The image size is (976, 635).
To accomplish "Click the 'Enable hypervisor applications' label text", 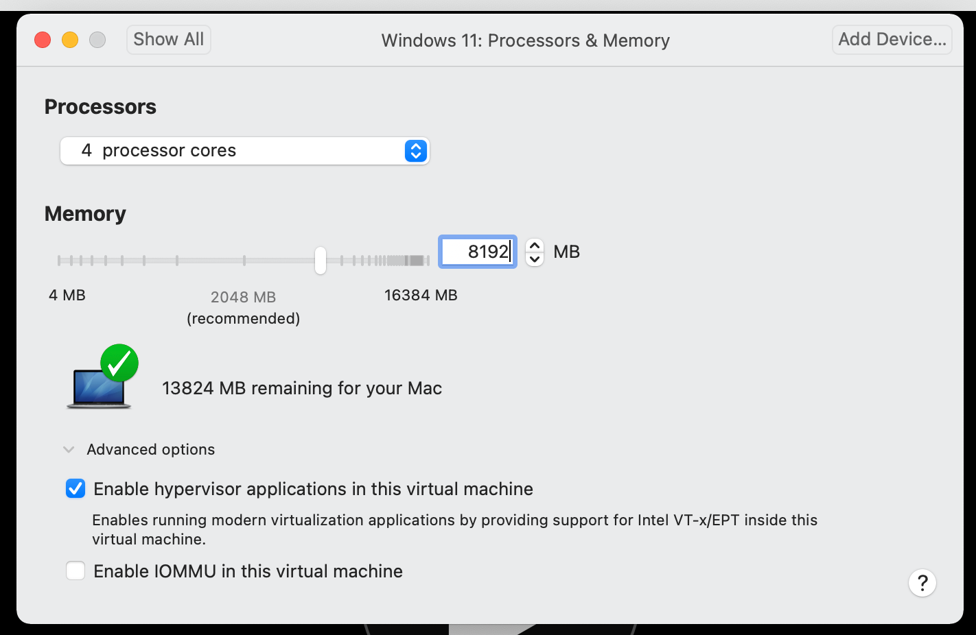I will click(313, 489).
